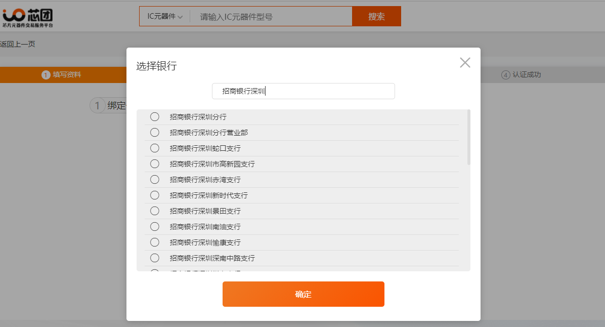Select the 填写资料 step tab
Image resolution: width=605 pixels, height=327 pixels.
coord(62,74)
